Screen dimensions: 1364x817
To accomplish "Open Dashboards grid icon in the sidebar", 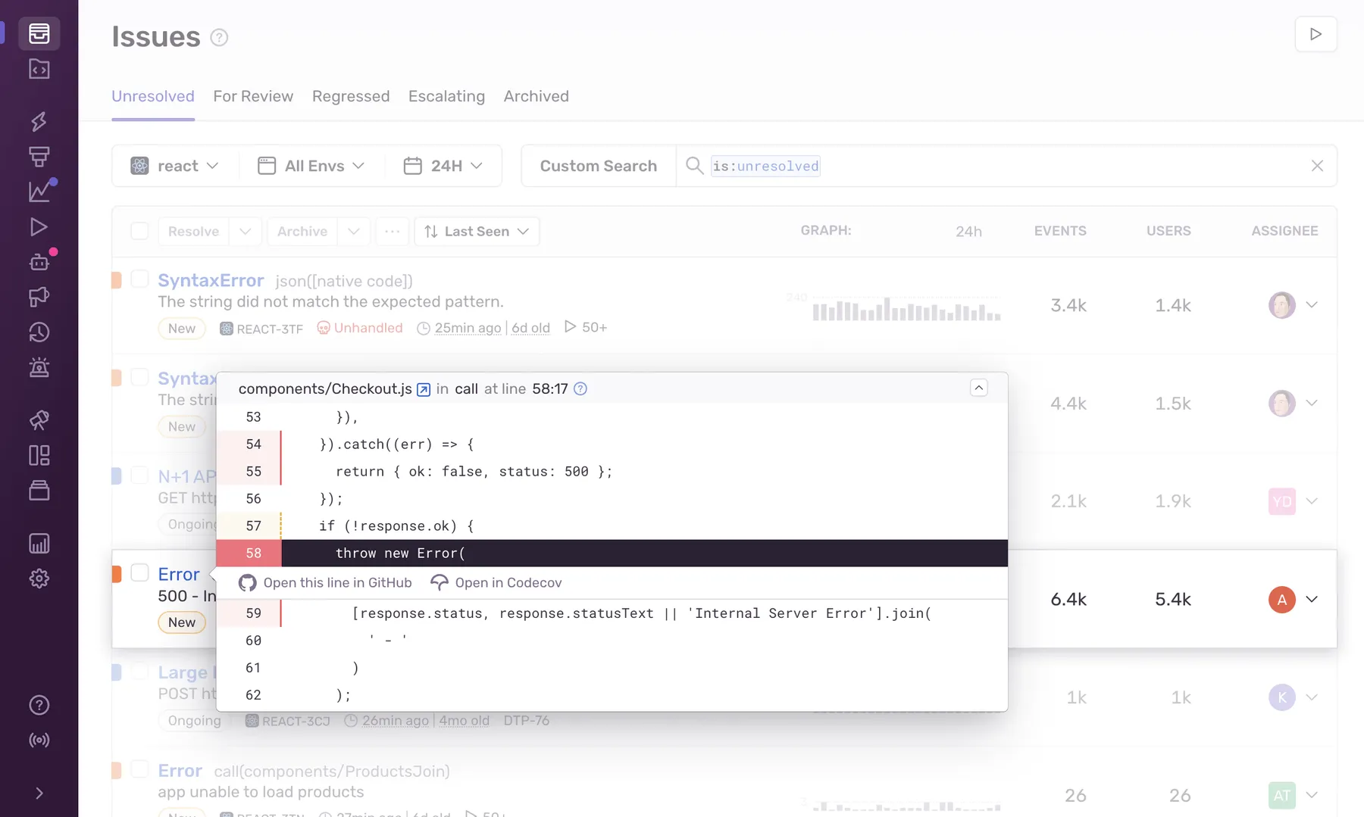I will pyautogui.click(x=39, y=455).
